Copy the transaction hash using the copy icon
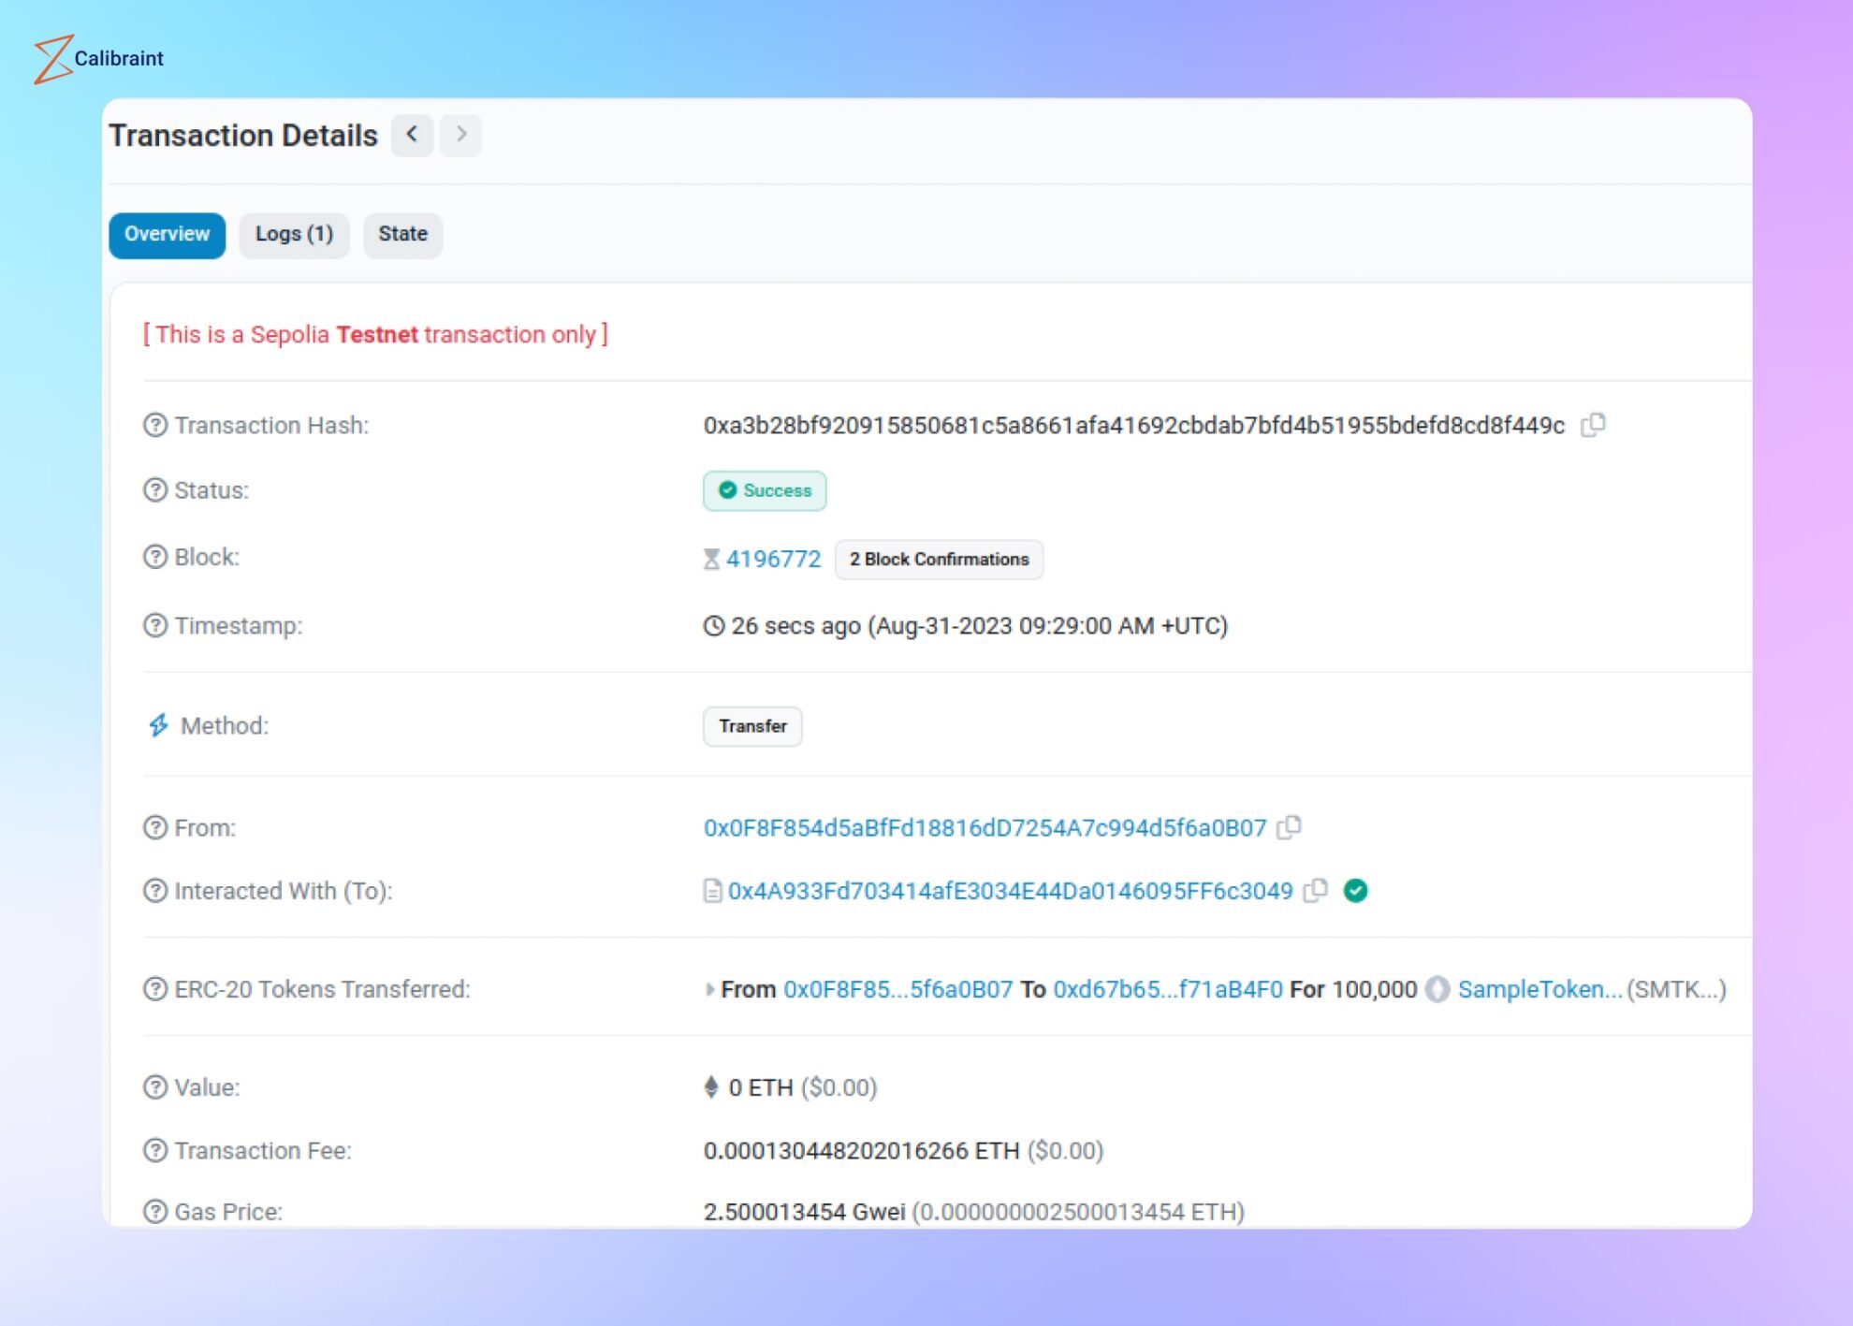1853x1326 pixels. coord(1594,425)
